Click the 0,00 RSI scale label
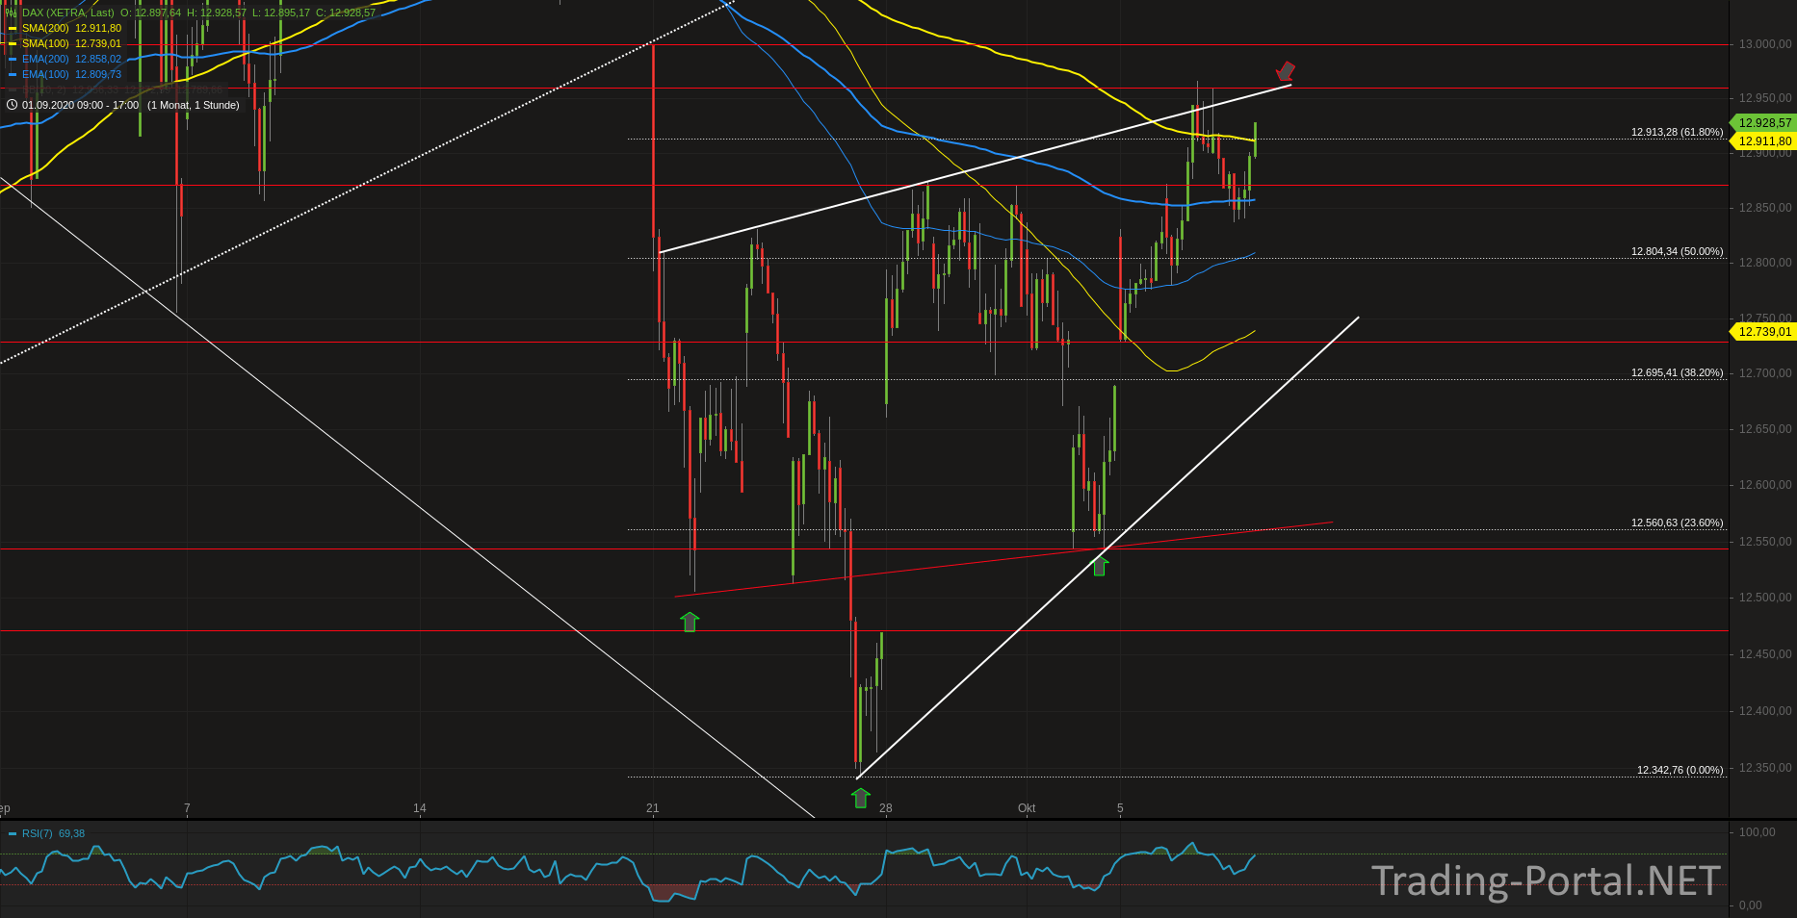Viewport: 1797px width, 918px height. 1751,905
